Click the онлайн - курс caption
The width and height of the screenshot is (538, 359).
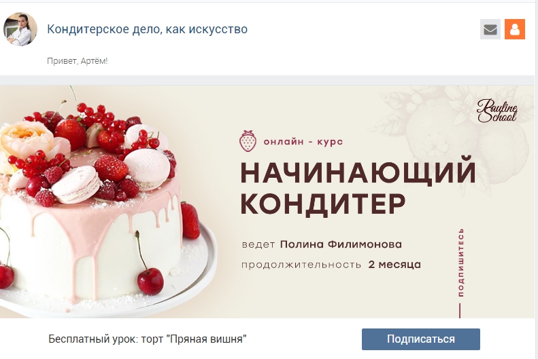[x=303, y=141]
